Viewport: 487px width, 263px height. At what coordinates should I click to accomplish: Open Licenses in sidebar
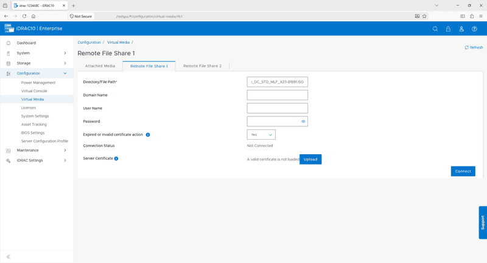tap(29, 108)
